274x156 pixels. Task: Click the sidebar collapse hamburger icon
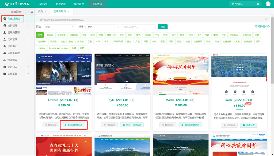click(x=32, y=12)
